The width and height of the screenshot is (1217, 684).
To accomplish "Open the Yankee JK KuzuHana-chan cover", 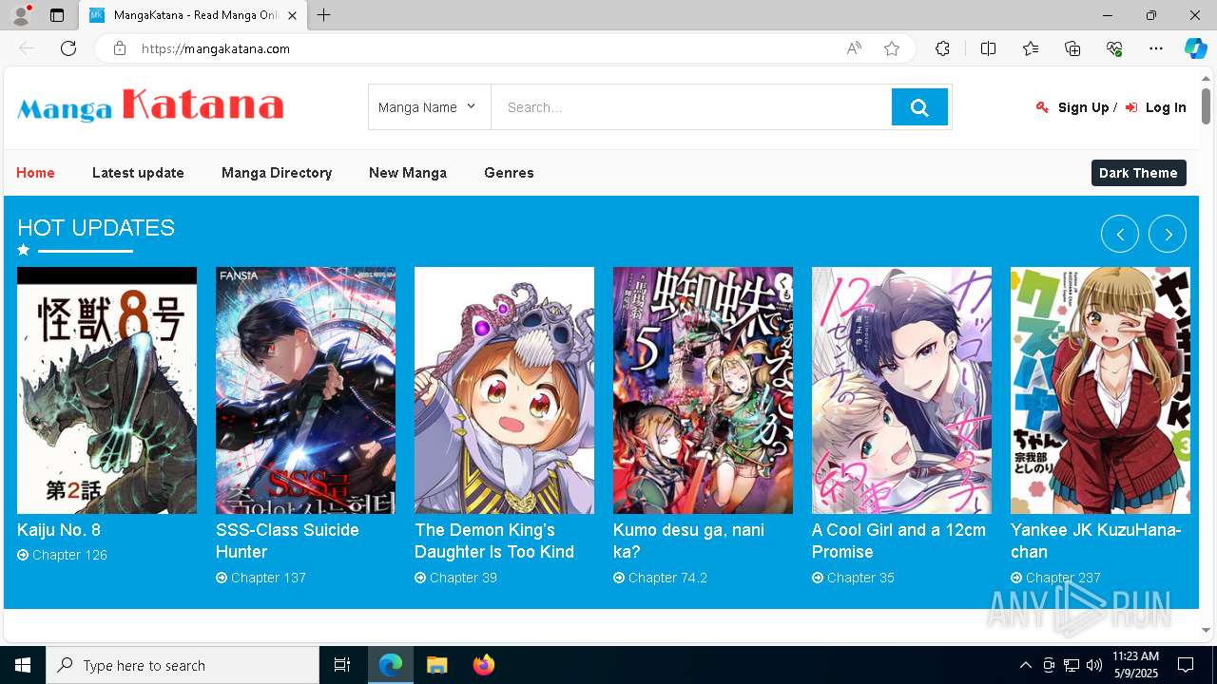I will coord(1100,390).
